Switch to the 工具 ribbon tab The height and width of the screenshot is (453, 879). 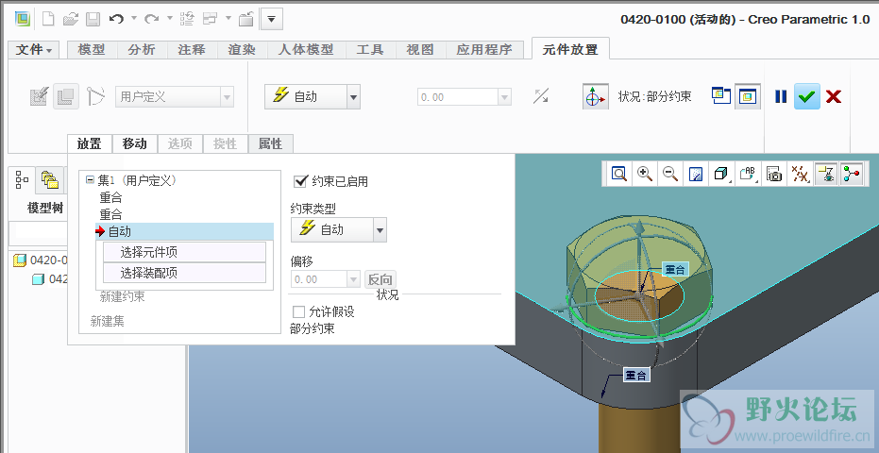point(370,49)
